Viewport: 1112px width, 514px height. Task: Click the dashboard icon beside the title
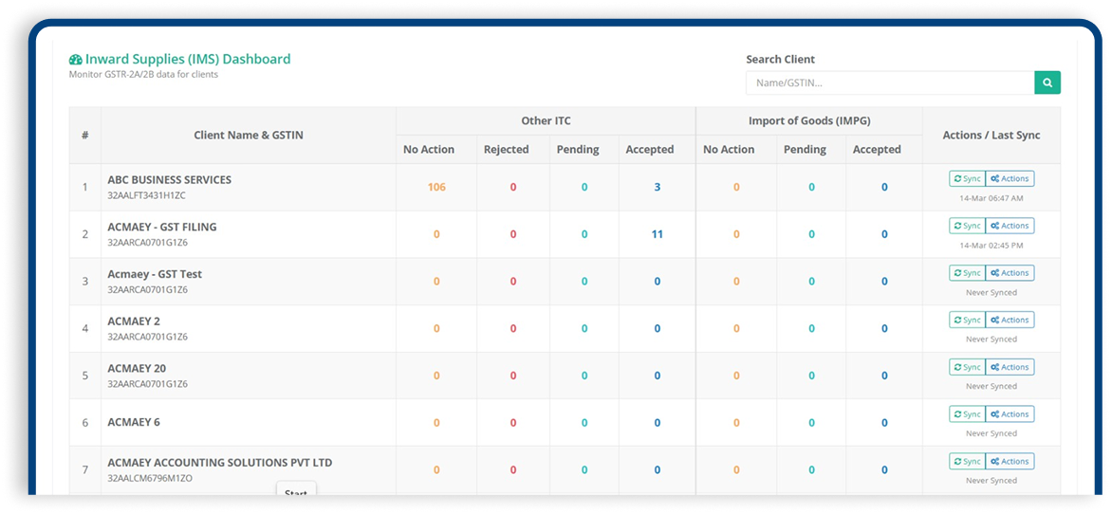click(76, 60)
